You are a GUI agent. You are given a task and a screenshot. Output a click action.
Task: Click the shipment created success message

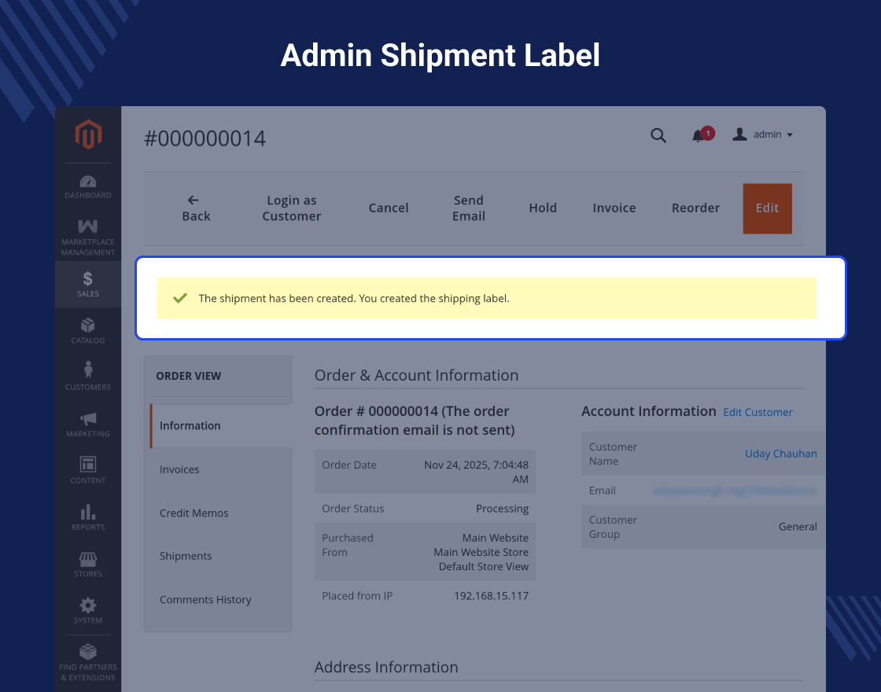486,298
